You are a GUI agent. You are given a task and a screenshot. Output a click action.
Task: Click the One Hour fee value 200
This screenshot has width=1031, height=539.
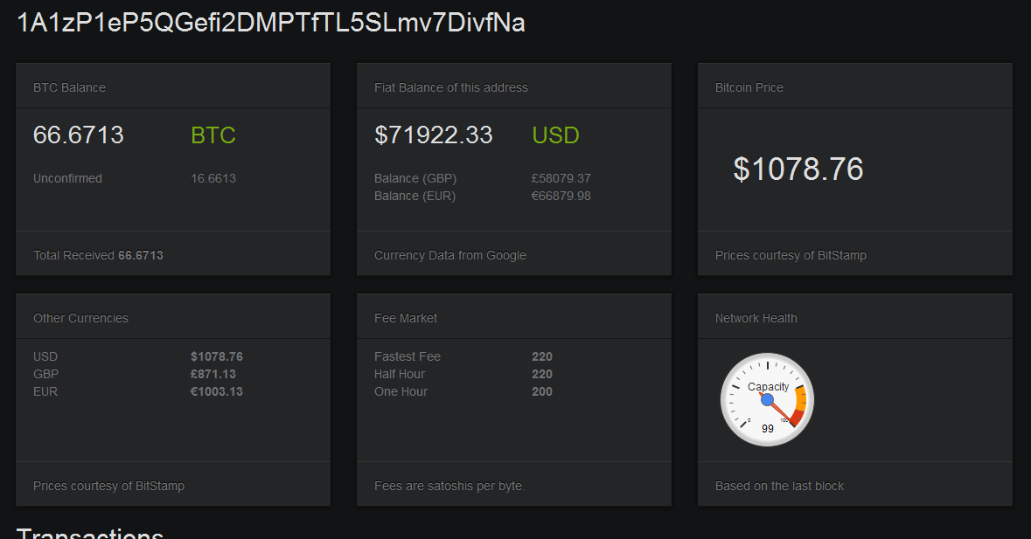pyautogui.click(x=542, y=391)
